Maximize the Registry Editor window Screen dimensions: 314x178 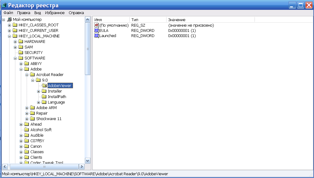pos(301,5)
